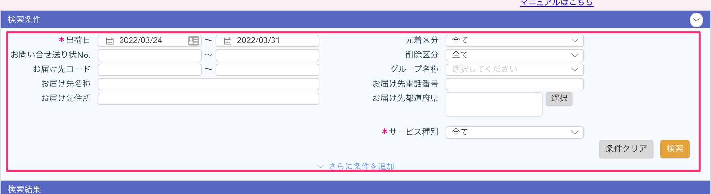711x194 pixels.
Task: Open the マニュアルはこちら link
Action: 556,3
